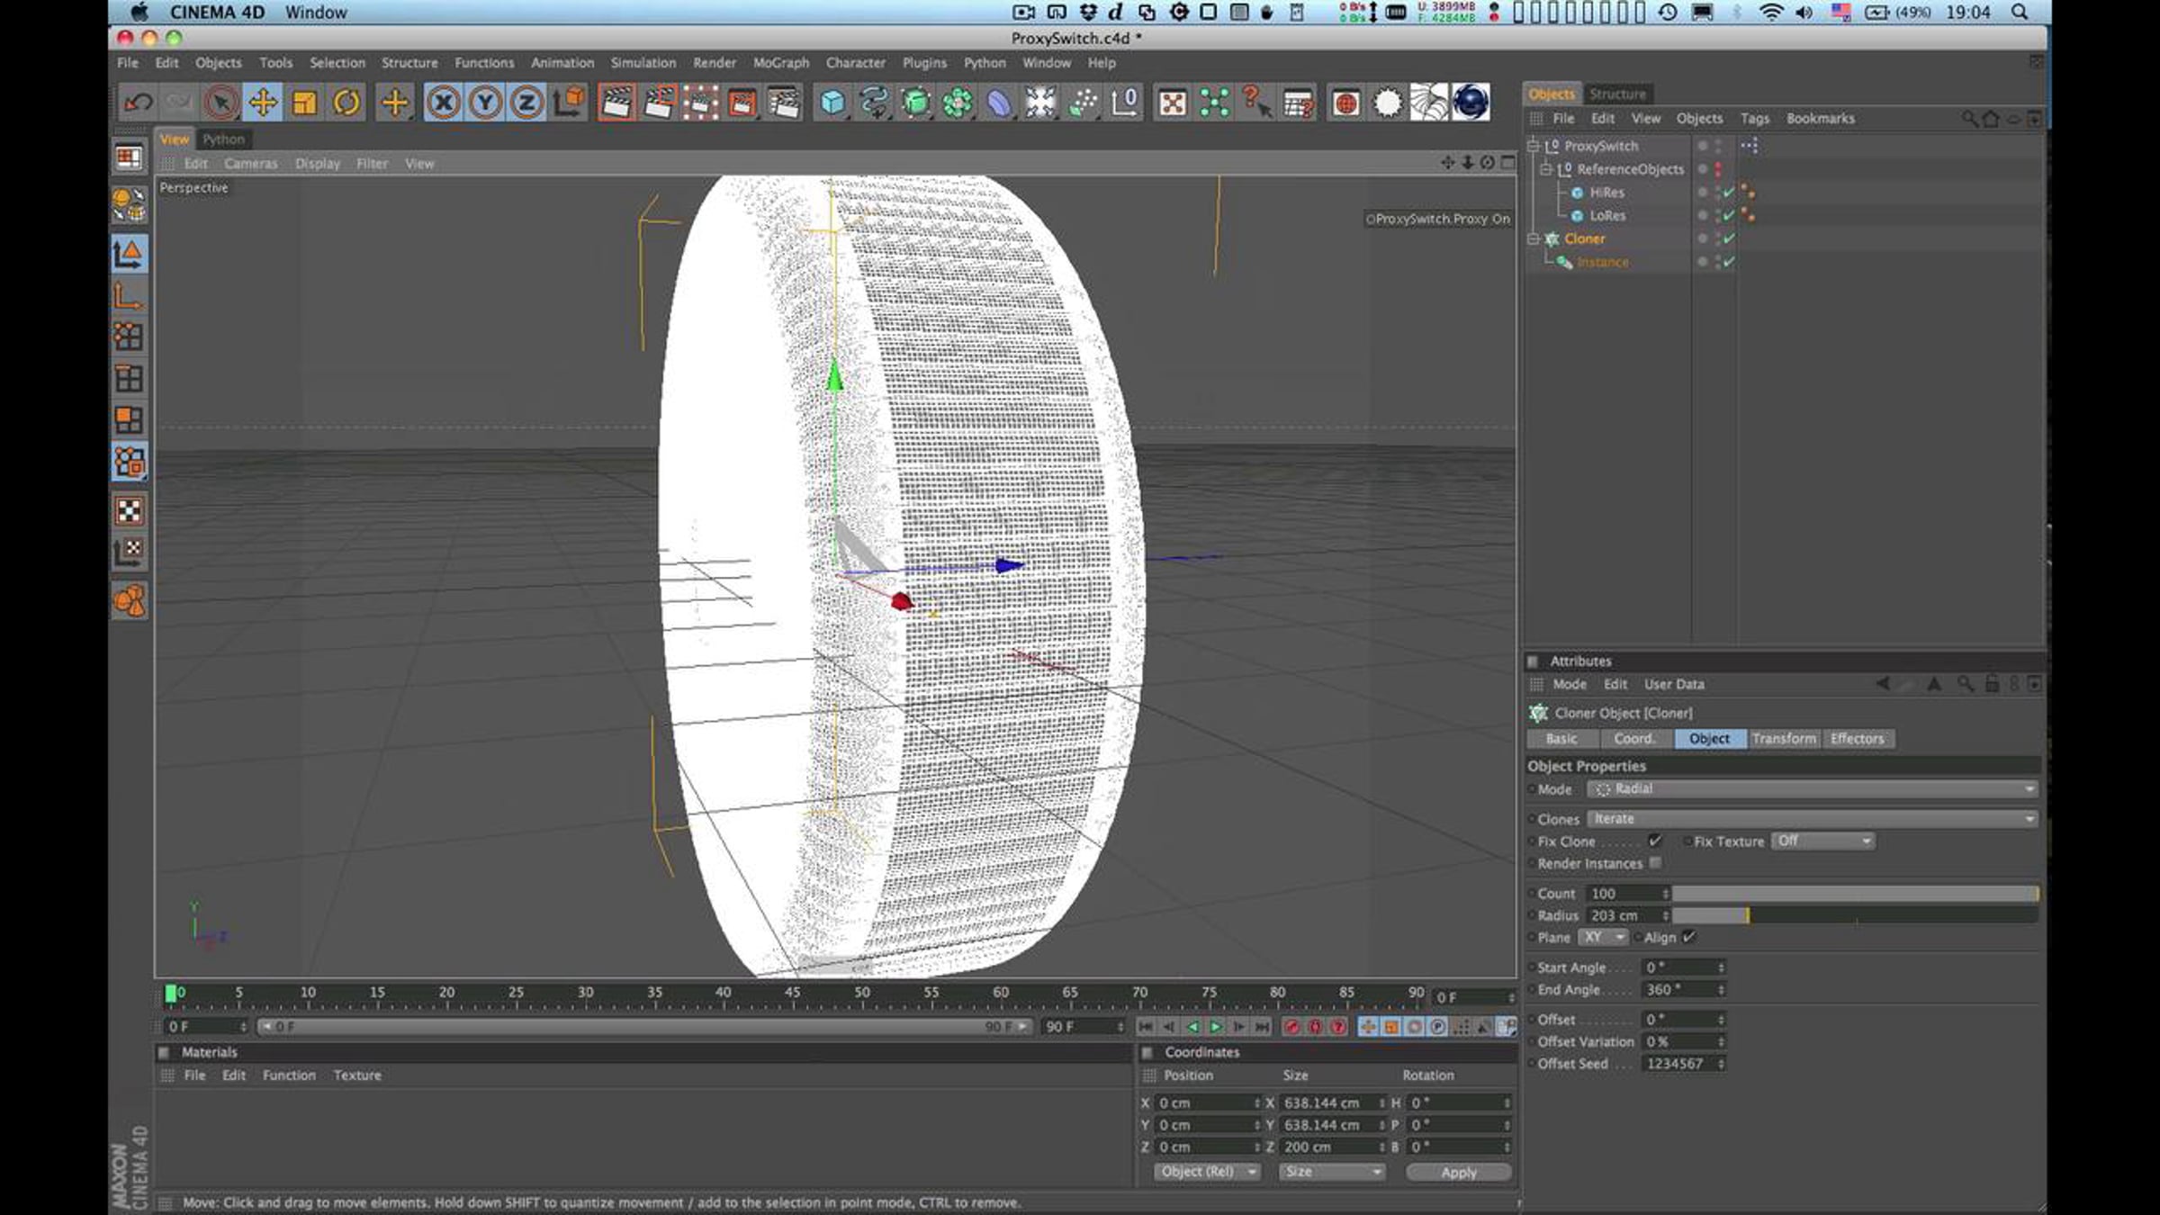Open User Data menu in Attributes
The image size is (2160, 1215).
1674,685
